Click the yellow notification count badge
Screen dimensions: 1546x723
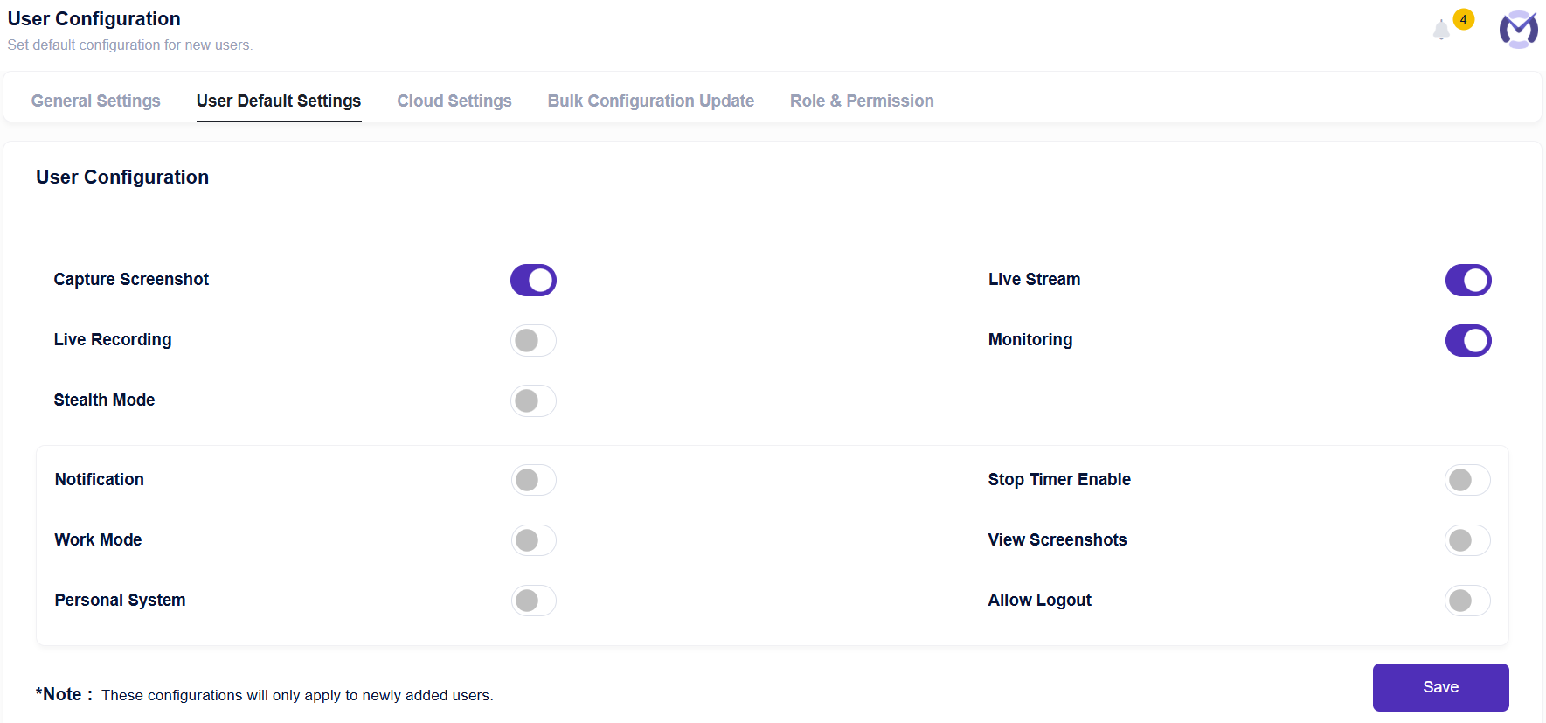click(x=1463, y=19)
